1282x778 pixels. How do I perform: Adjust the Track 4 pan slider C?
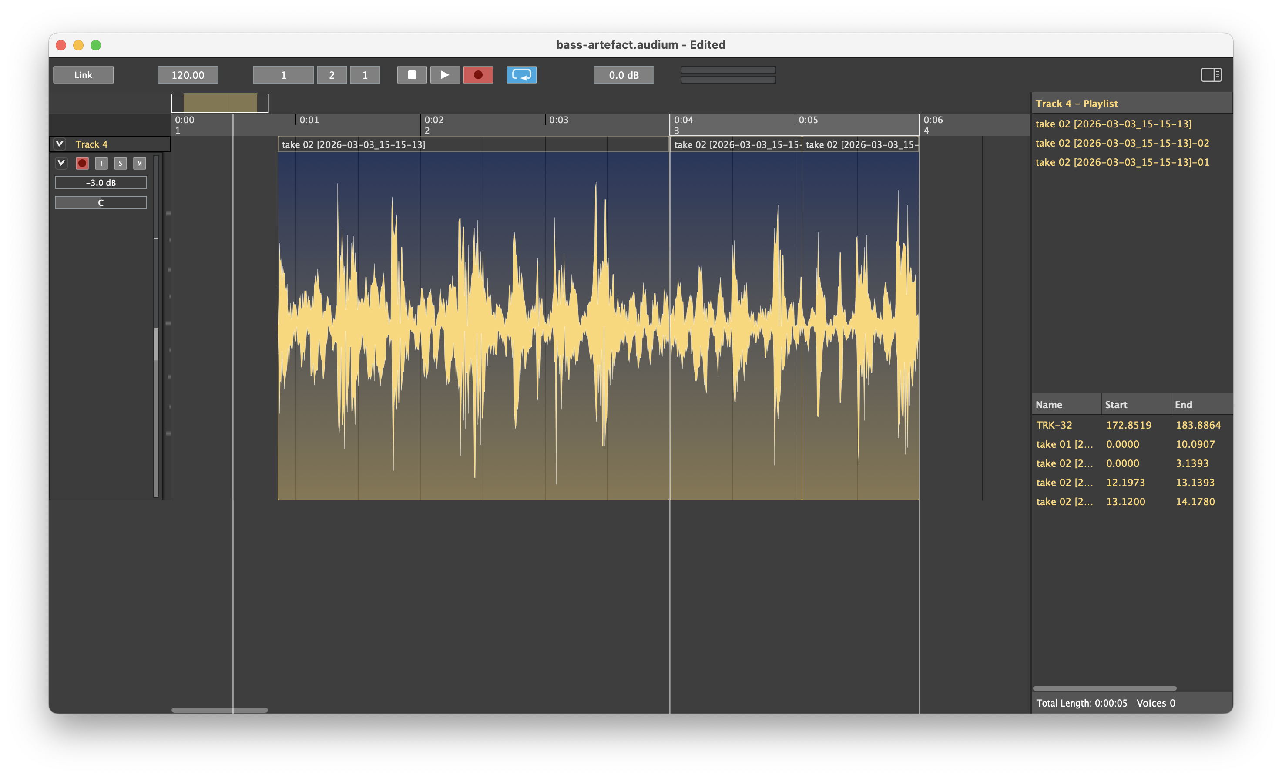tap(101, 202)
